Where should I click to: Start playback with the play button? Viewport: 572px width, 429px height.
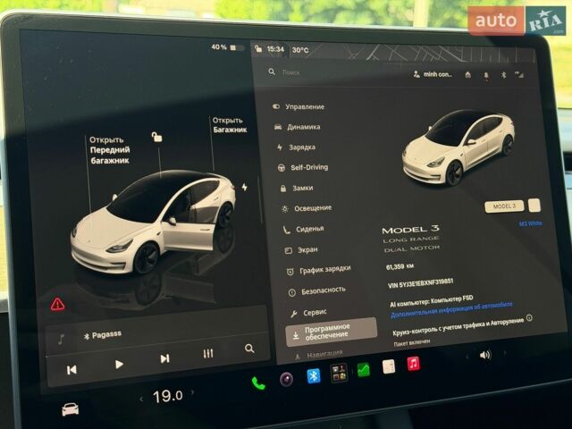point(119,364)
